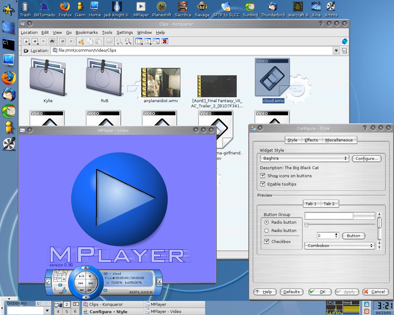This screenshot has height=315, width=394.
Task: Increase the preview spinbox value
Action: pos(336,234)
